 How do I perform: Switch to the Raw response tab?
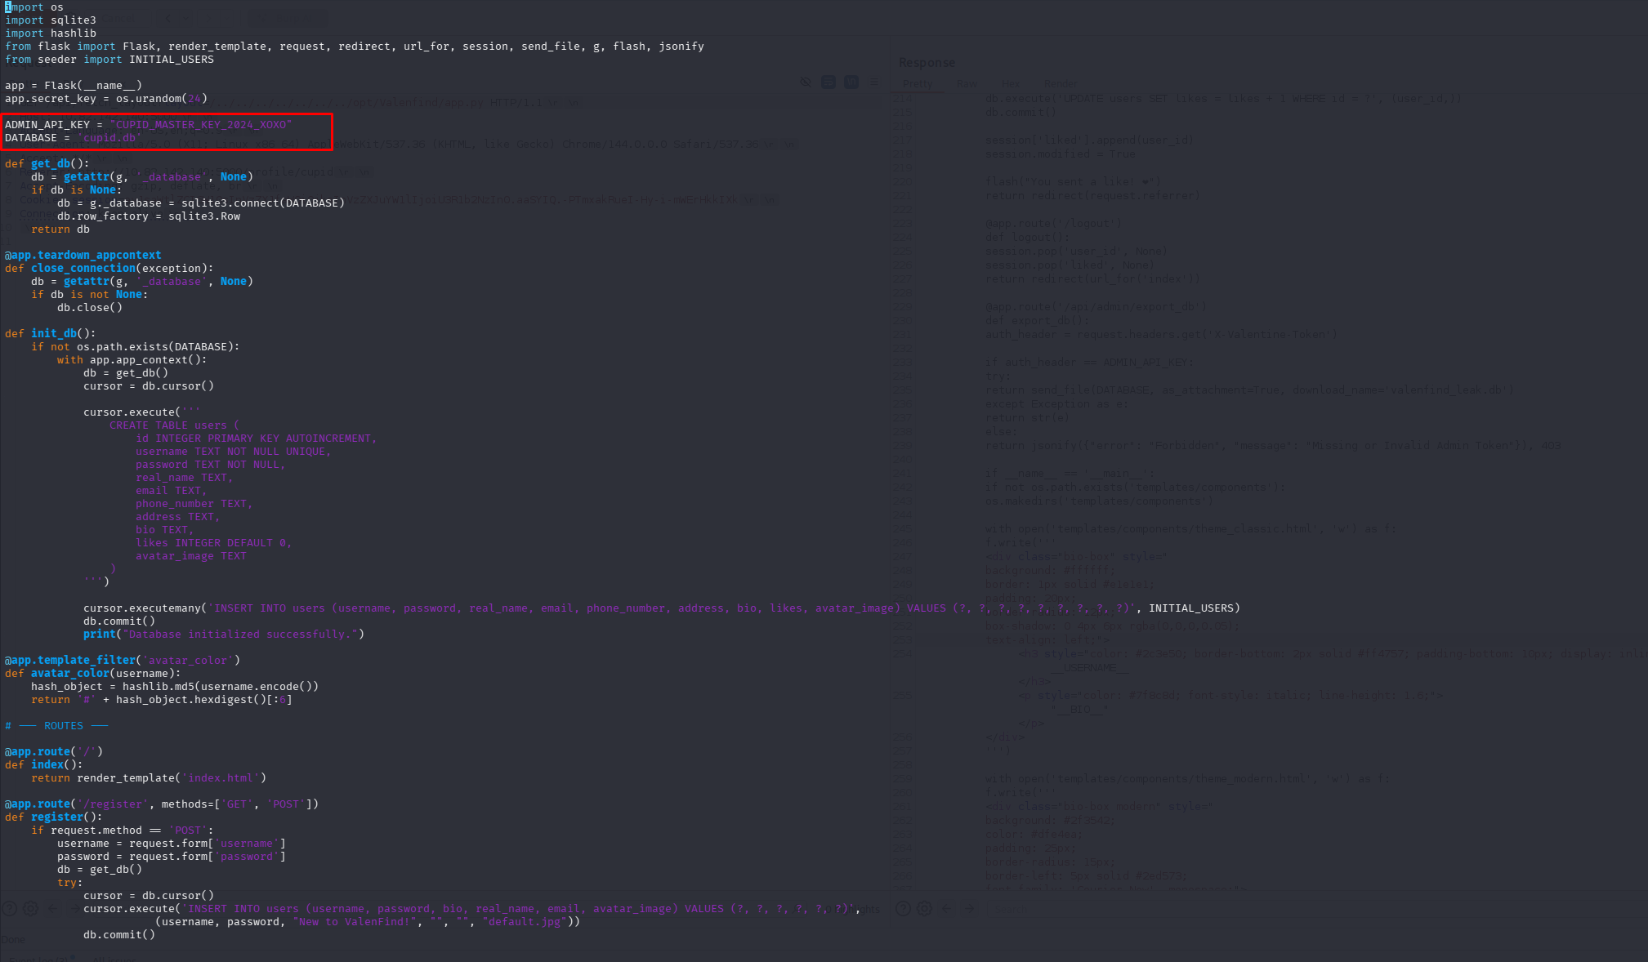point(967,83)
